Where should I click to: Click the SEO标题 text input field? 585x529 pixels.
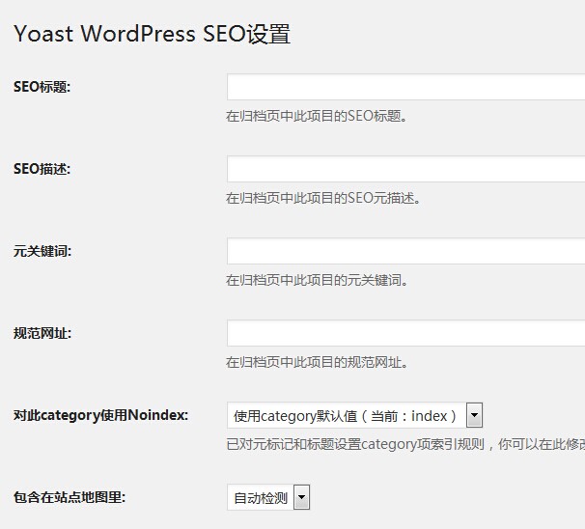coord(405,87)
